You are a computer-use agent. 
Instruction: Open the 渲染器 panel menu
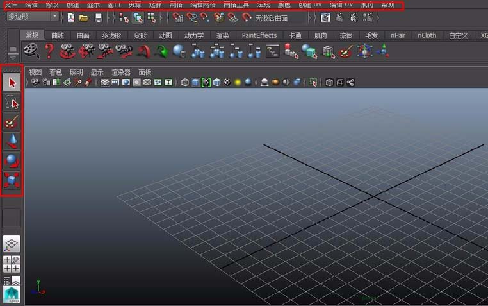coord(121,72)
